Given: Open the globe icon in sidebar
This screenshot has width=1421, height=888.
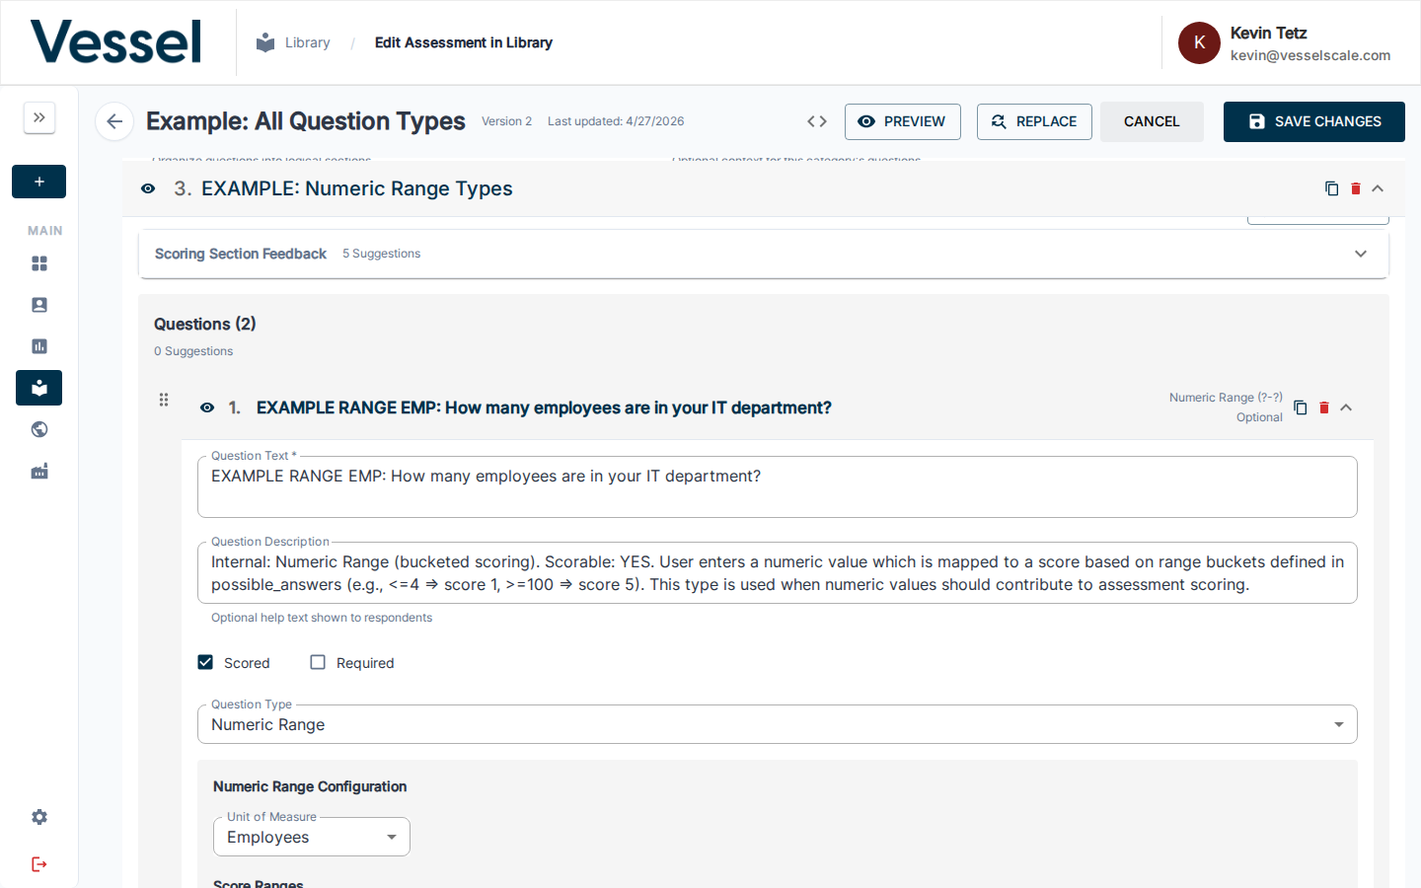Looking at the screenshot, I should (x=39, y=429).
